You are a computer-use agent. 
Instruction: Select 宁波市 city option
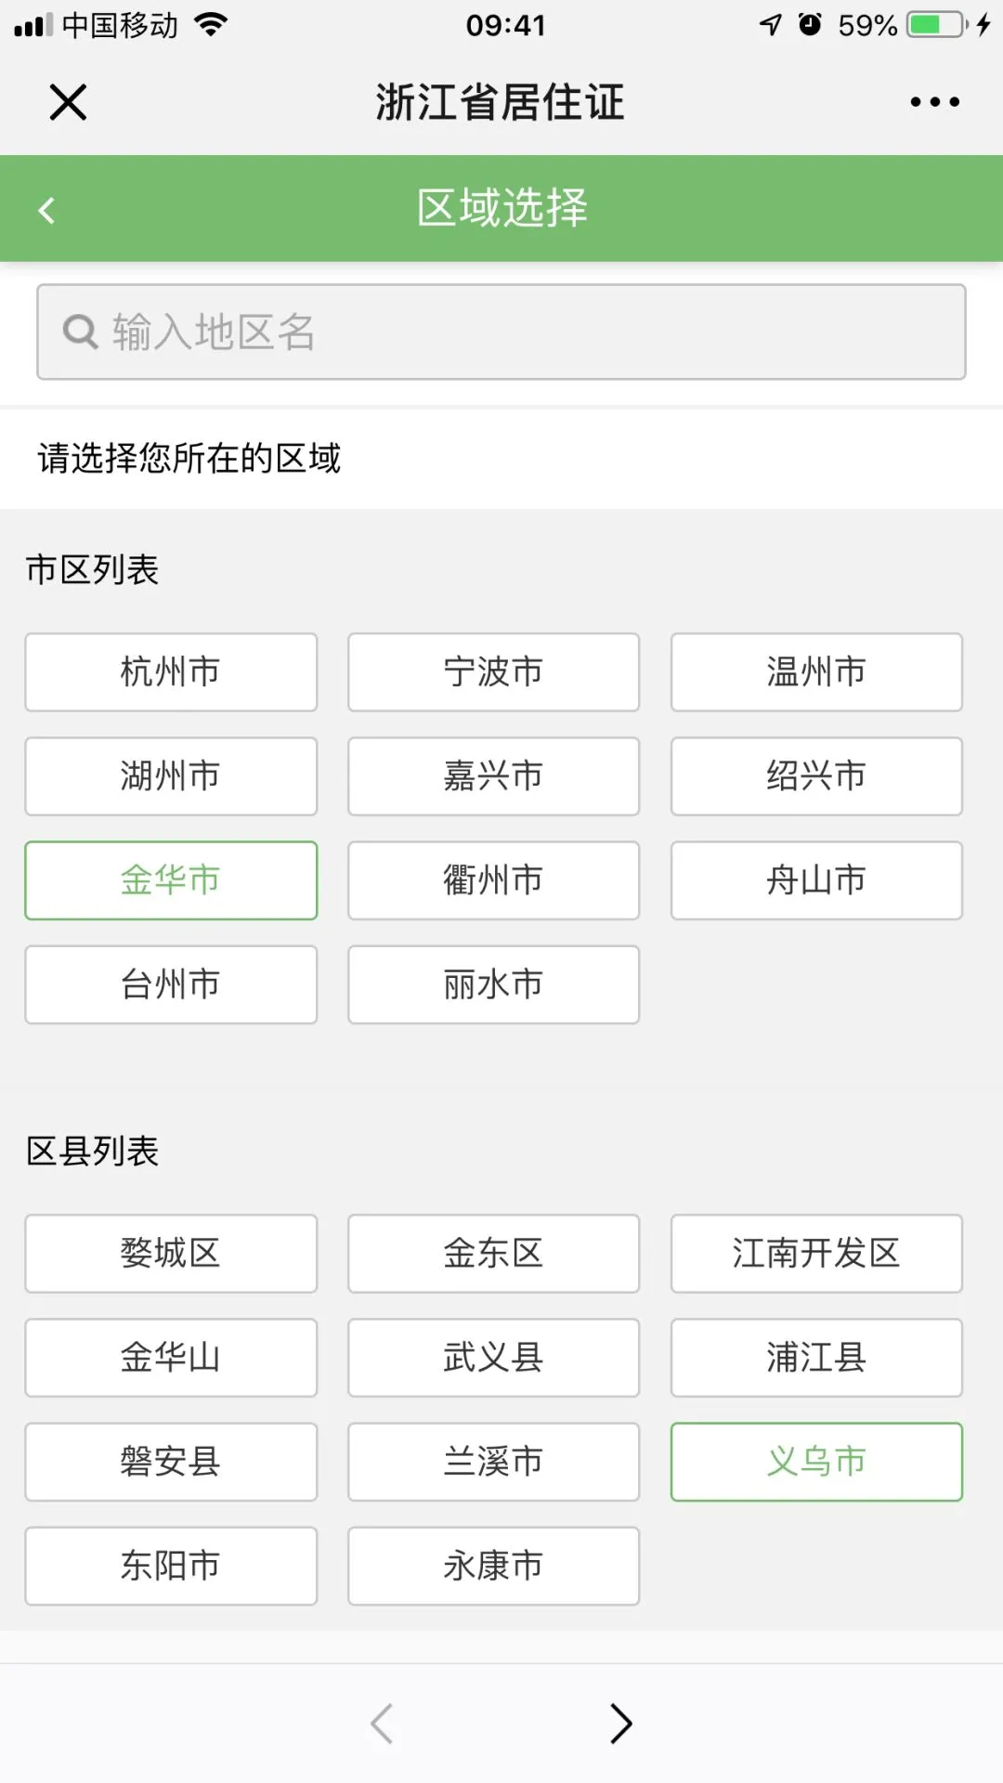(494, 672)
